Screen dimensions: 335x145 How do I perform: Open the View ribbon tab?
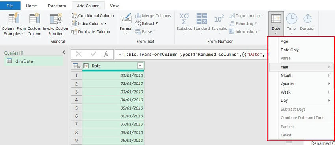coord(114,6)
